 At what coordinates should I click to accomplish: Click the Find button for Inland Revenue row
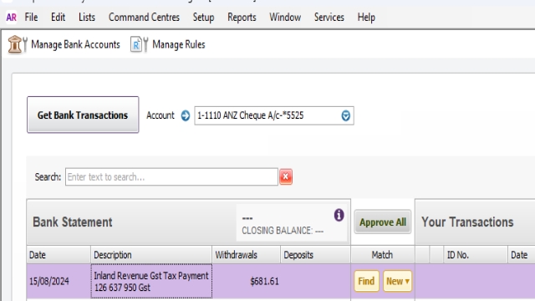tap(366, 281)
